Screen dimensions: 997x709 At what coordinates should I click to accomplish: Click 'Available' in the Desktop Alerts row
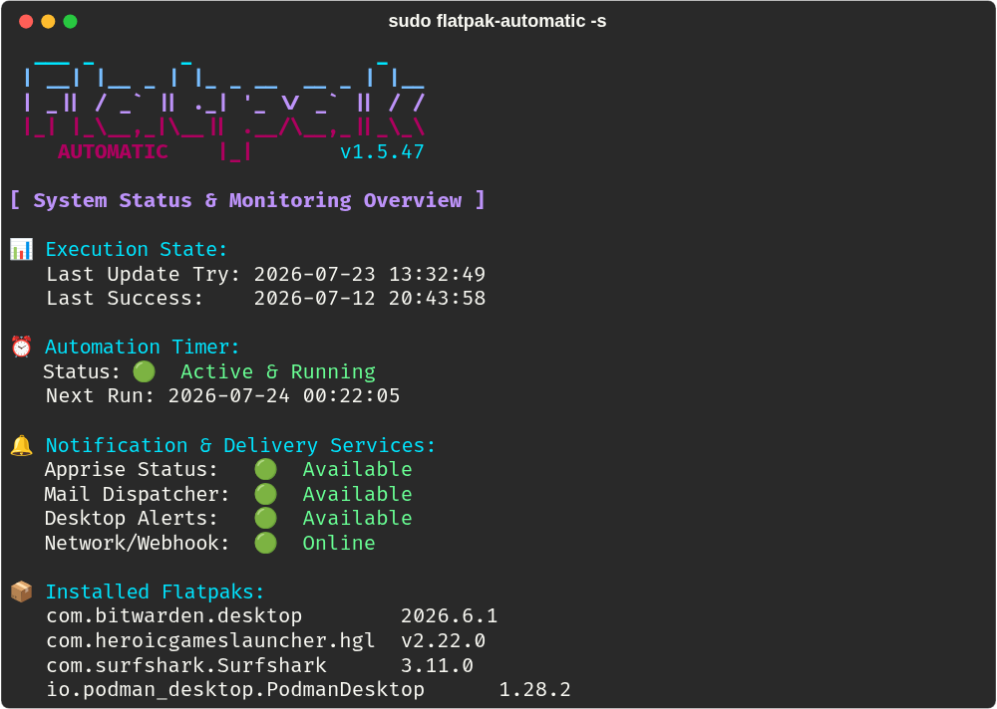[x=357, y=519]
